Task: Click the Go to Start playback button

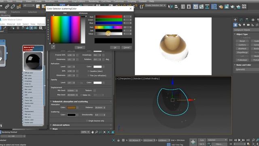Action: click(x=231, y=140)
